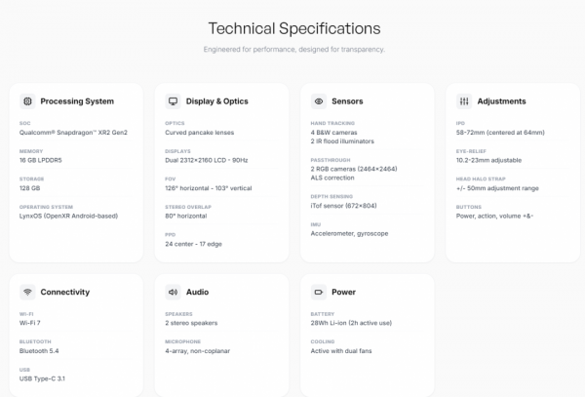This screenshot has height=397, width=585.
Task: Click the Technical Specifications heading
Action: point(293,28)
